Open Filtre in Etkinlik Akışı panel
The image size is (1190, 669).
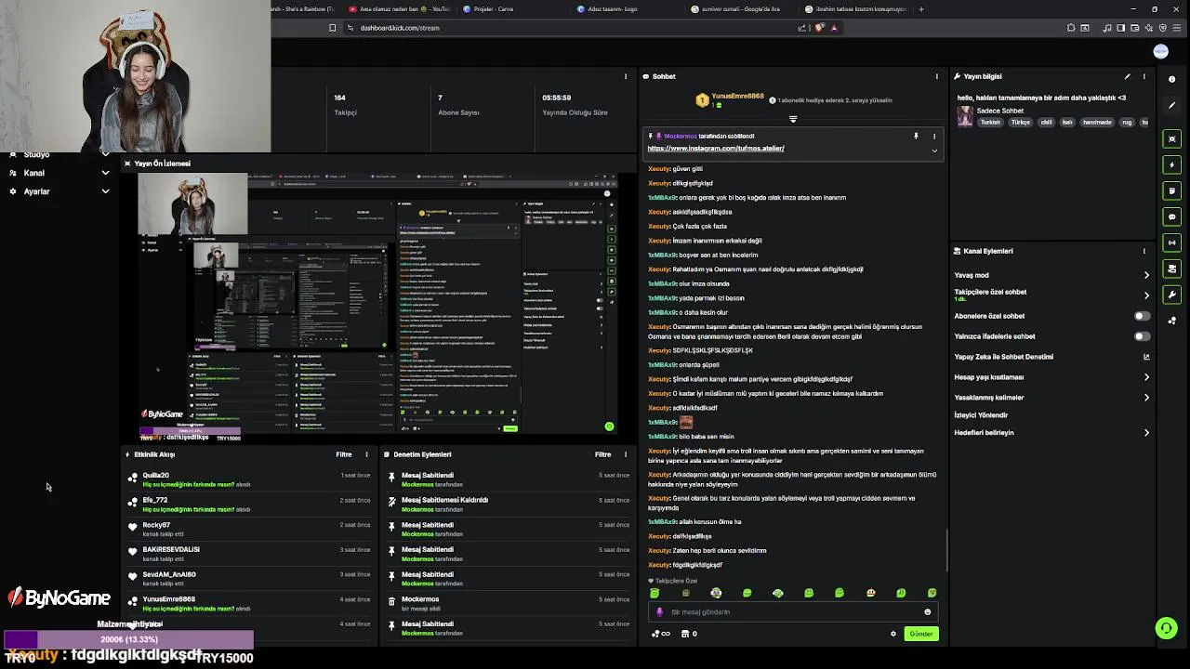click(x=344, y=454)
